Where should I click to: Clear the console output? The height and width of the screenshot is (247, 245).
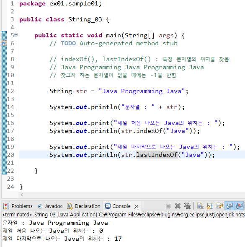coord(200,206)
